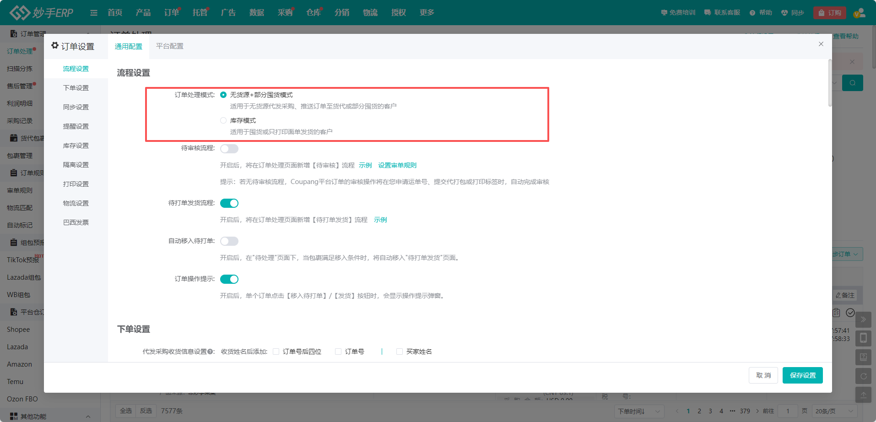The height and width of the screenshot is (422, 876).
Task: Dismiss the pink notice banner X
Action: click(x=852, y=62)
